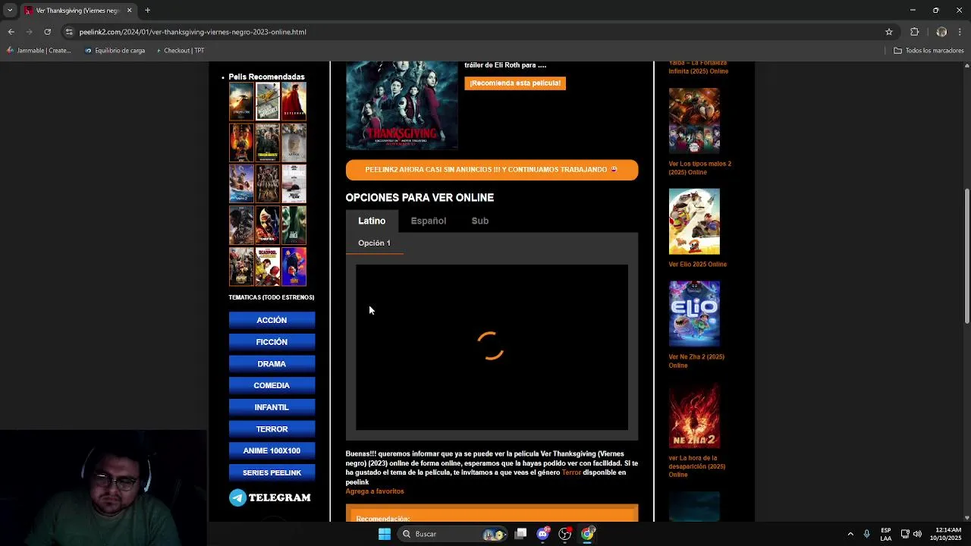The height and width of the screenshot is (546, 971).
Task: Open the Chrome extensions puzzle icon
Action: click(x=914, y=32)
